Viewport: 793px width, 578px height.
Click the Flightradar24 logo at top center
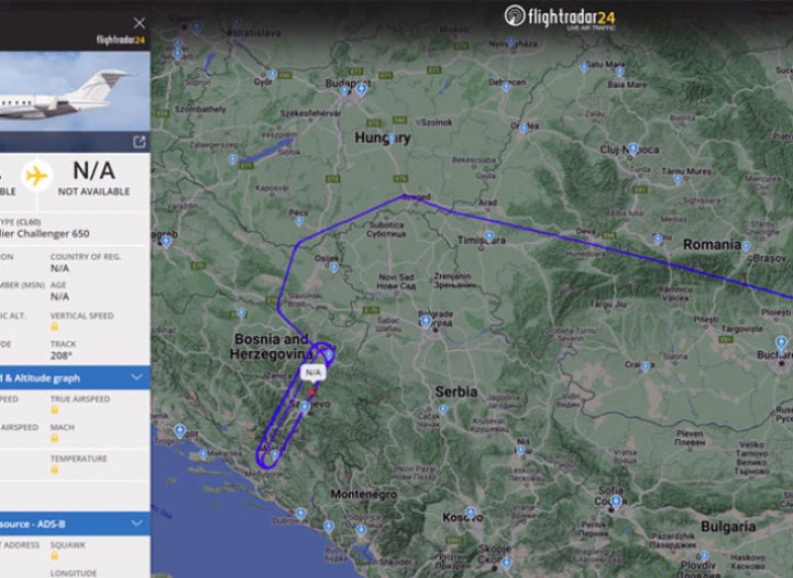coord(561,17)
